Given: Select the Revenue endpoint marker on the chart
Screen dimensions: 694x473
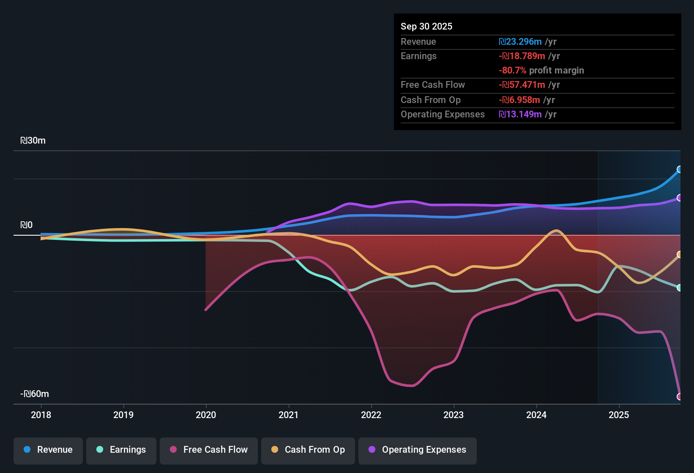Looking at the screenshot, I should point(679,170).
